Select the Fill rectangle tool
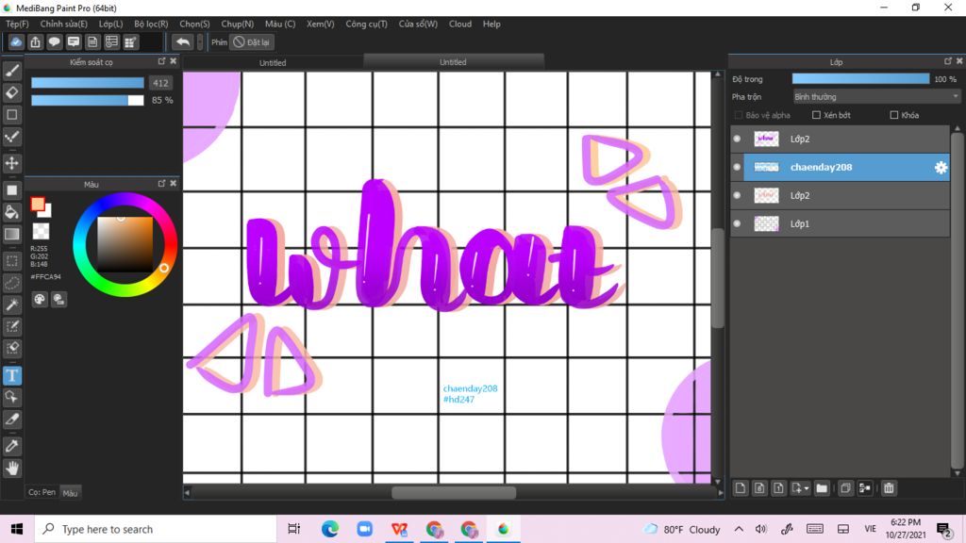966x543 pixels. (x=11, y=190)
